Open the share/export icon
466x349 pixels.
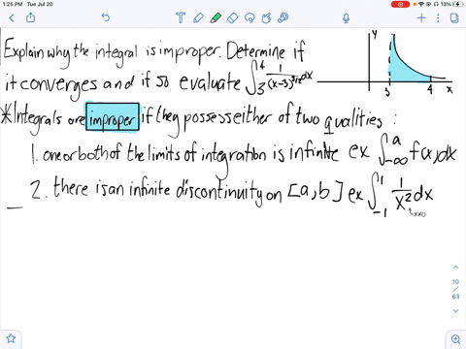coord(30,17)
